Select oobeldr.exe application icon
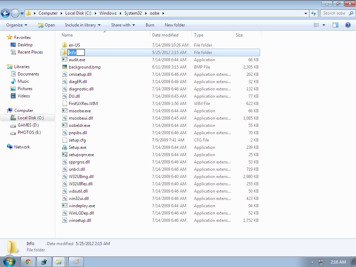356x267 pixels. tap(64, 125)
